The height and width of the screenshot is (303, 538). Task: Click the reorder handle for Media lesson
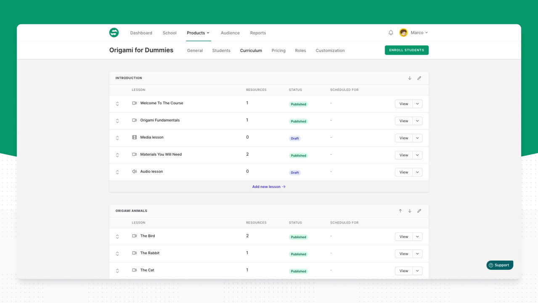117,138
